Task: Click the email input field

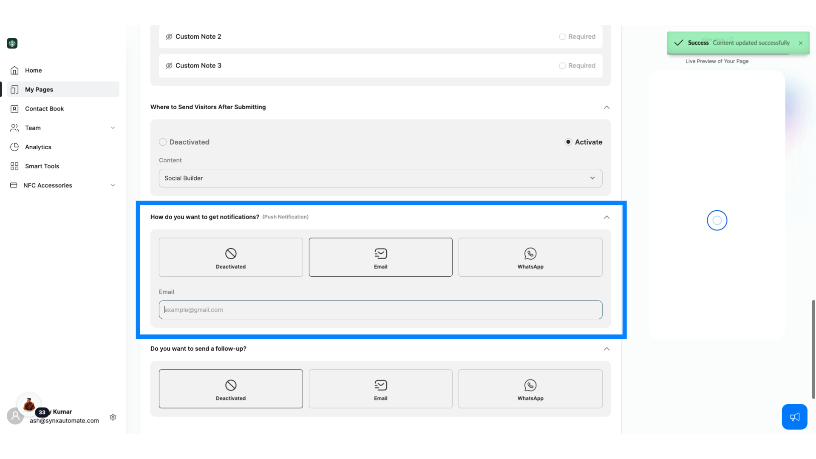Action: (380, 309)
